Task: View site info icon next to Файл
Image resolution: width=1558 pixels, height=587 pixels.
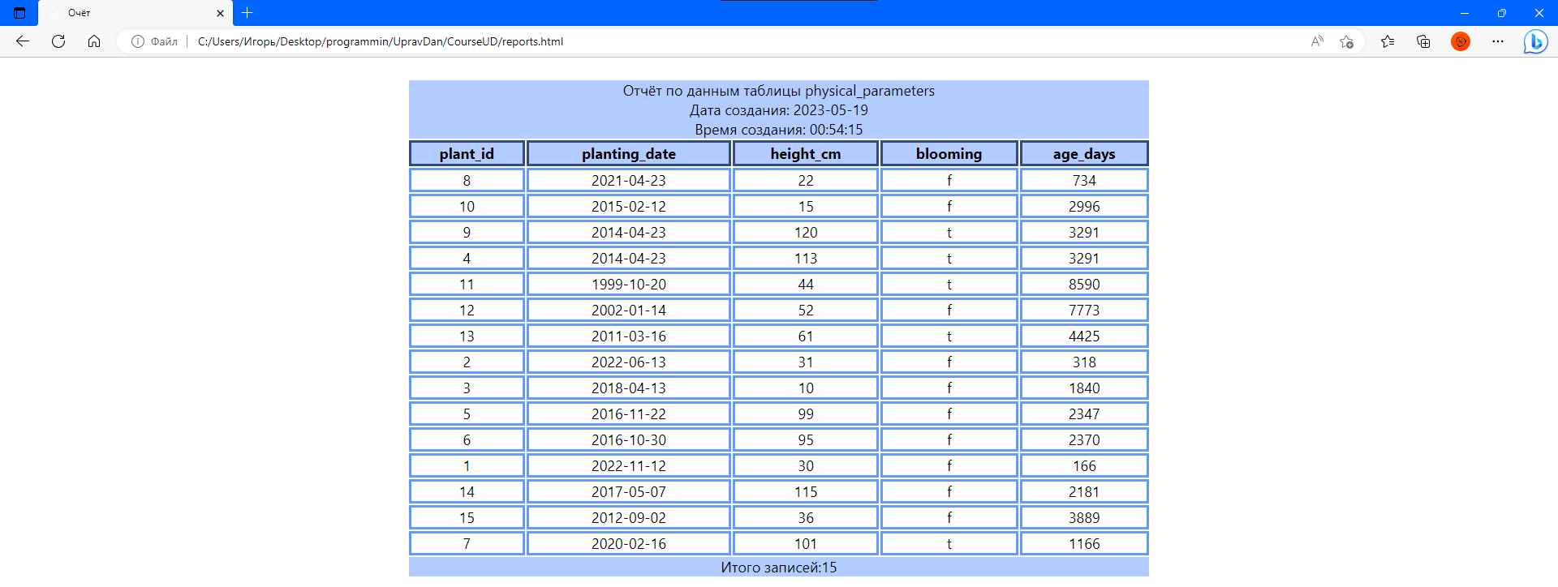Action: (138, 41)
